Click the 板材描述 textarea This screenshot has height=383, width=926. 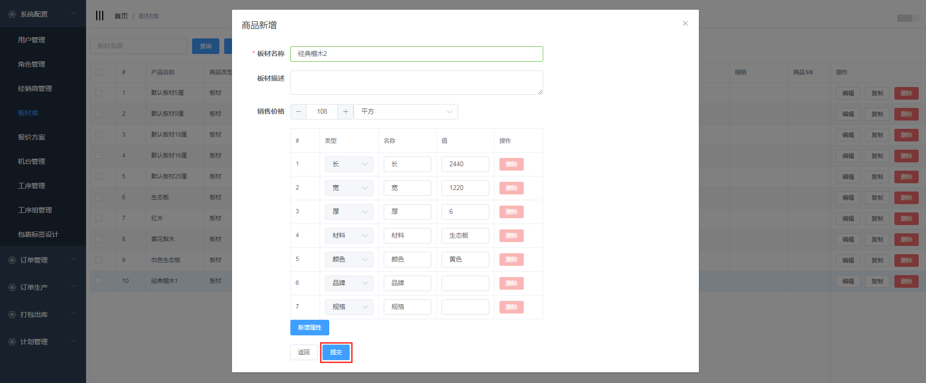[416, 83]
